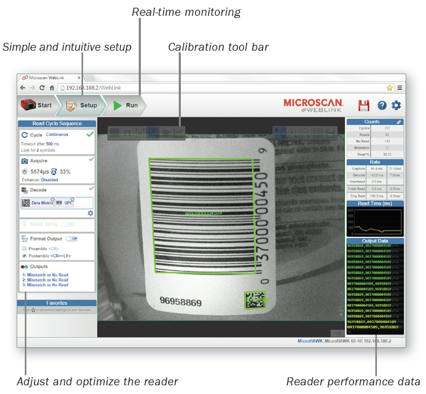This screenshot has height=394, width=426.
Task: Switch to the Run tab
Action: (127, 105)
